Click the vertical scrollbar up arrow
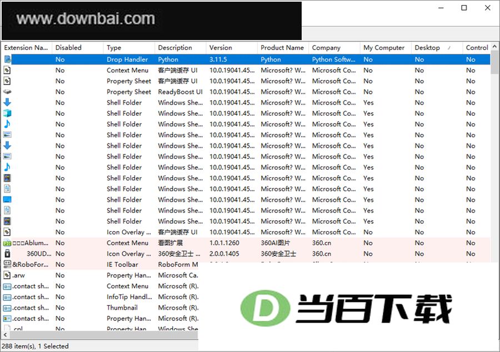The image size is (500, 352). point(494,46)
